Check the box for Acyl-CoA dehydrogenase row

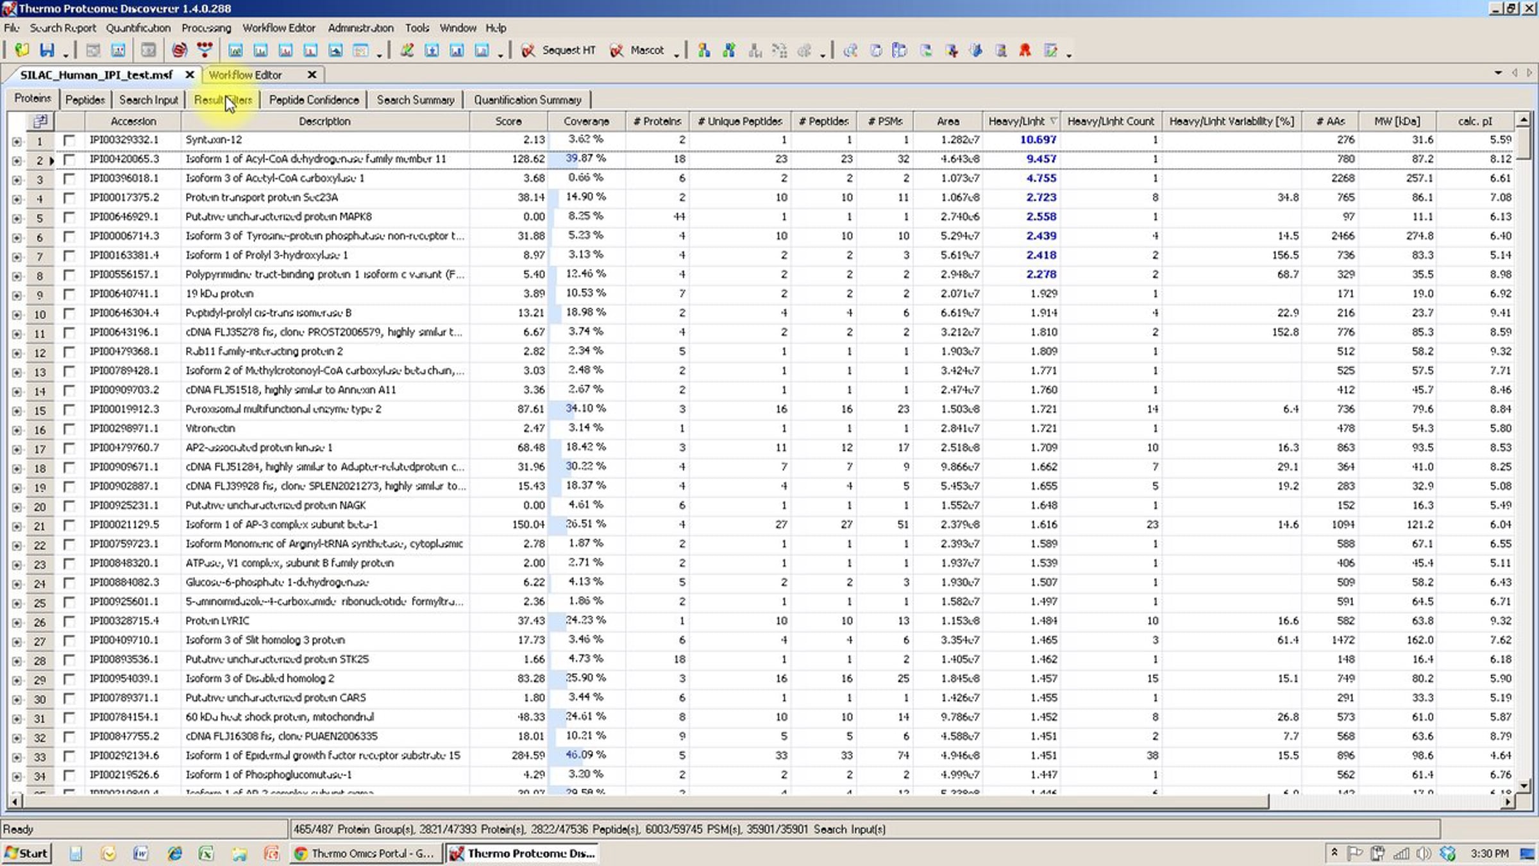tap(69, 159)
